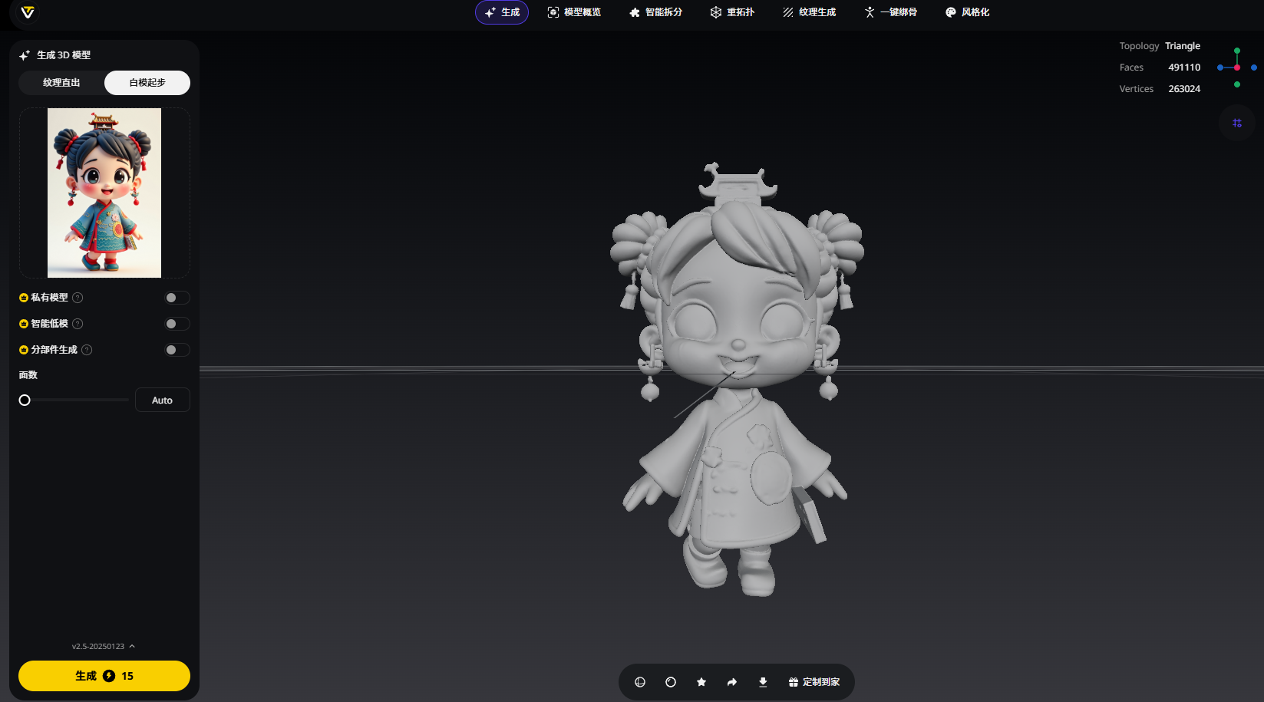Enable the 分部件生成 switch

(177, 350)
